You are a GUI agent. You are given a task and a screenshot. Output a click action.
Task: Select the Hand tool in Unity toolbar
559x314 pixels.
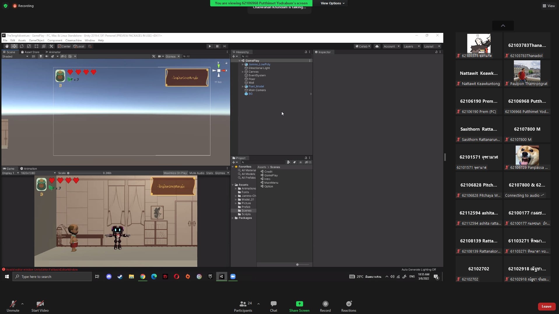[x=7, y=46]
